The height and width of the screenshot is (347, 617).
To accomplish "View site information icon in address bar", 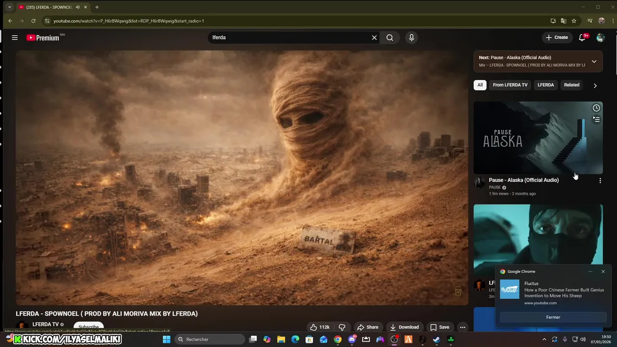I will (x=47, y=21).
